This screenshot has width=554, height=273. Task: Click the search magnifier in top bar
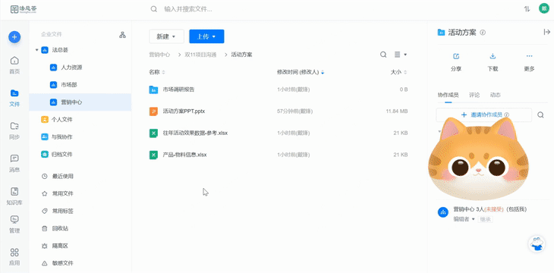coord(154,9)
